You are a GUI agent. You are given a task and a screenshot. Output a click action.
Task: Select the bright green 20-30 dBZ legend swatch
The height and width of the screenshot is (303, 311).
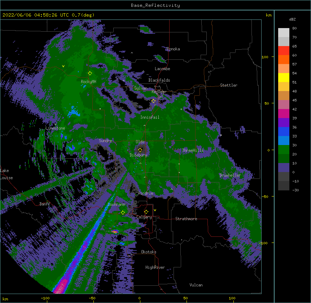pyautogui.click(x=284, y=150)
